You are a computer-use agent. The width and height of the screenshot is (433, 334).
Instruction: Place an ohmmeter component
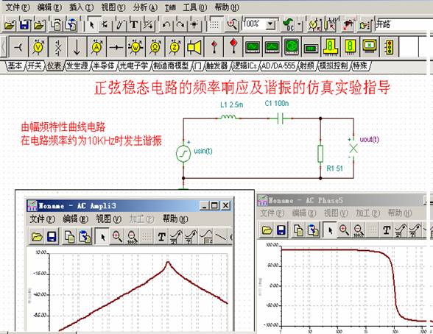tap(155, 47)
